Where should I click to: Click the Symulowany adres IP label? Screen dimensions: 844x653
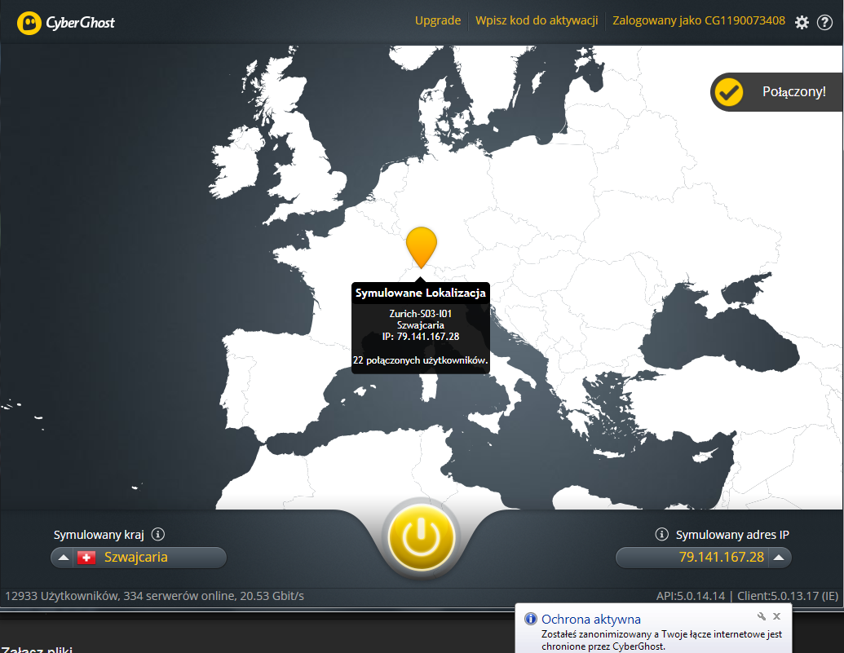pyautogui.click(x=732, y=535)
